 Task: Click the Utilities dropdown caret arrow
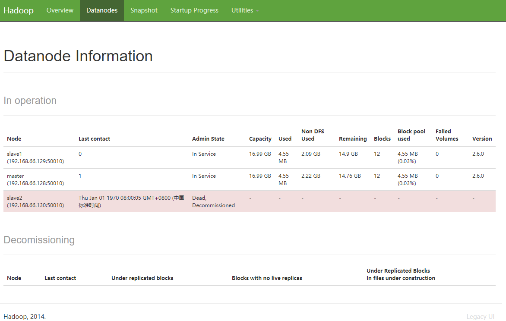pos(257,11)
